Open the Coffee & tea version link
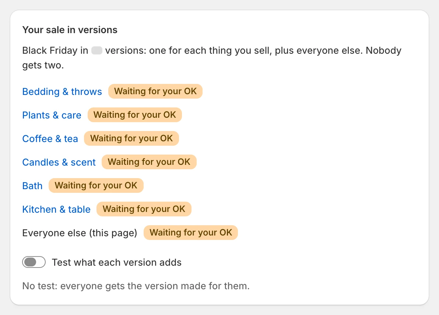 click(50, 138)
